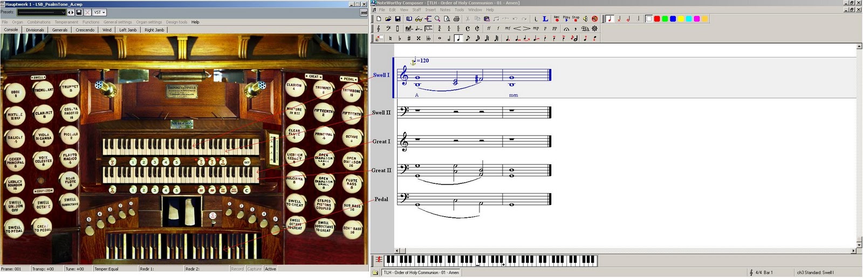Click the score horizontal scrollbar left arrow
This screenshot has width=863, height=278.
(397, 251)
